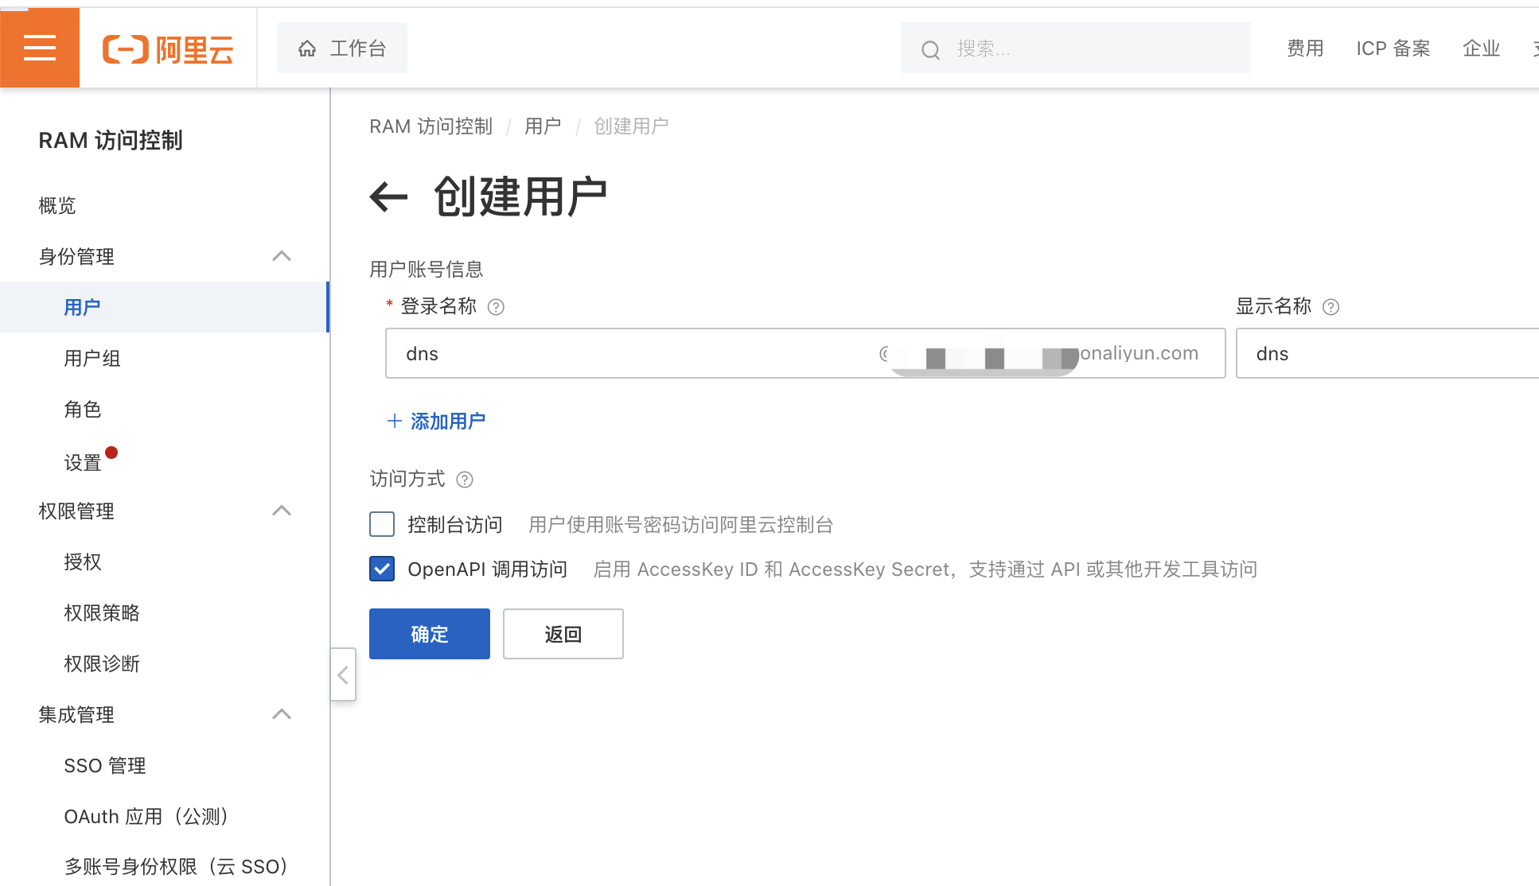This screenshot has width=1539, height=886.
Task: Open 权限策略 in the sidebar
Action: coord(102,613)
